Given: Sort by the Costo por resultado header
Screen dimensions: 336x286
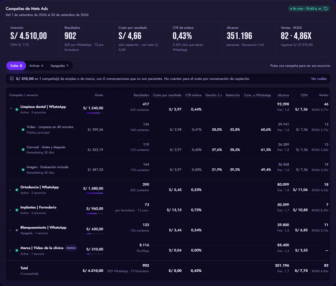Looking at the screenshot, I should (x=167, y=95).
